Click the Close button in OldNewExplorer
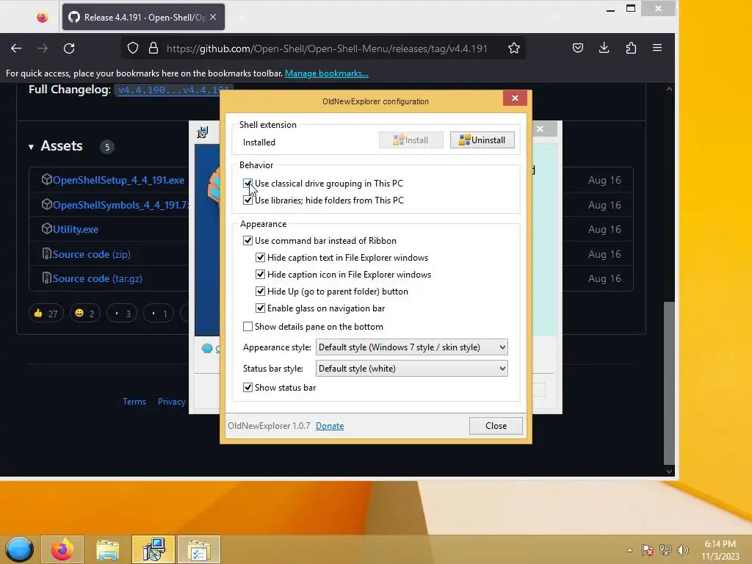The height and width of the screenshot is (564, 752). point(496,426)
